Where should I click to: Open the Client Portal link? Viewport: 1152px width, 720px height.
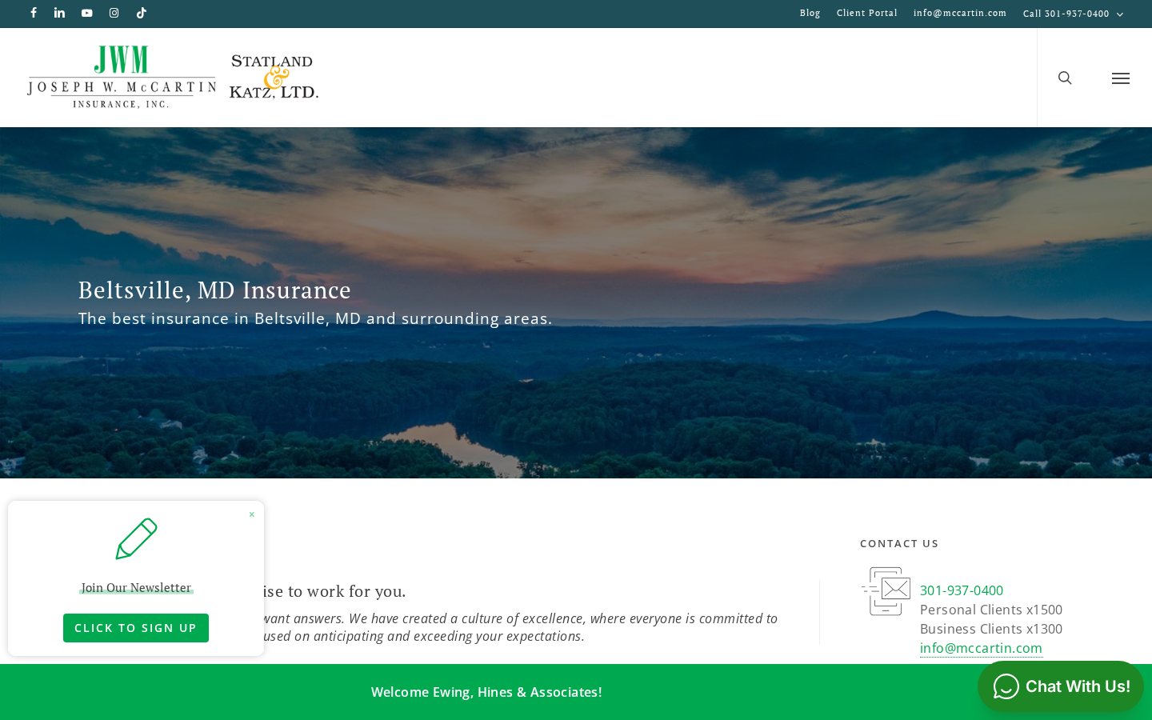866,13
